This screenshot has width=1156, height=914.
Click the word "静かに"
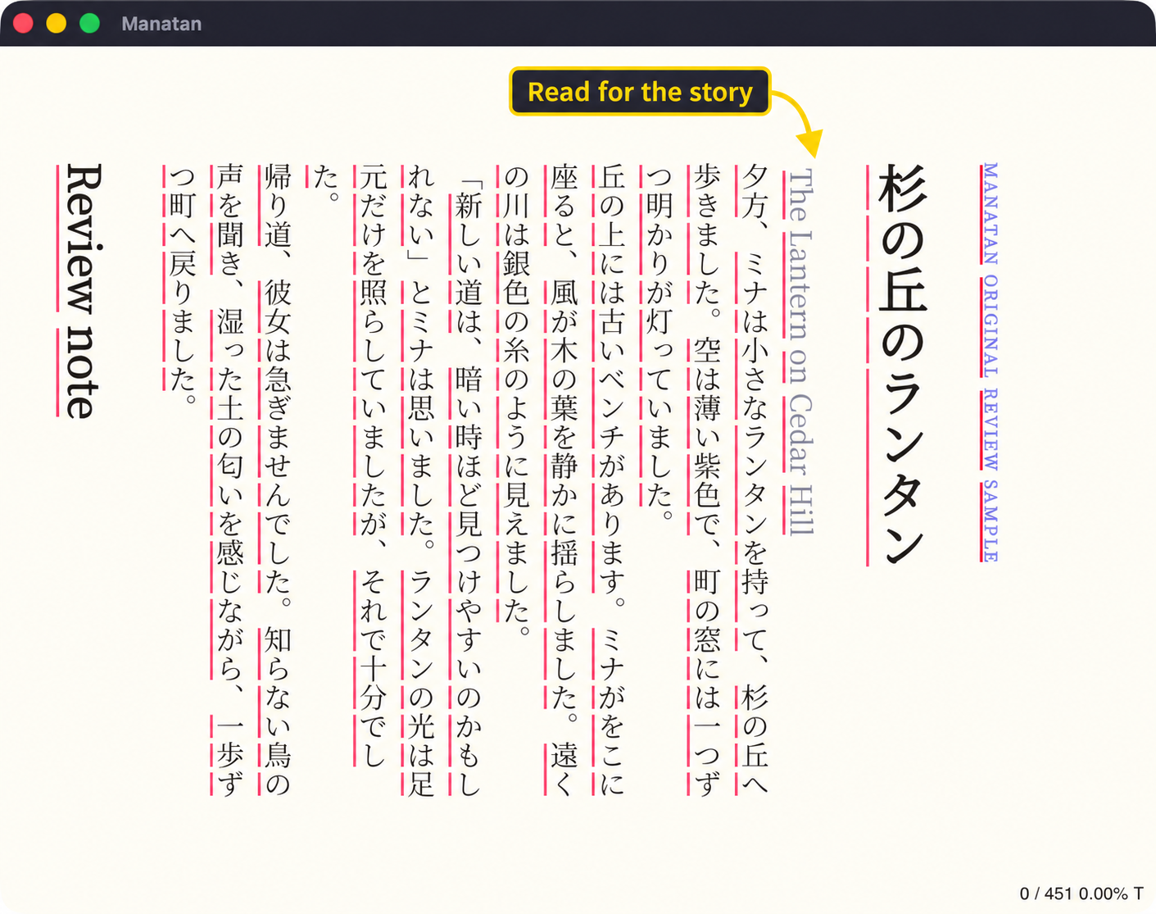pyautogui.click(x=564, y=493)
